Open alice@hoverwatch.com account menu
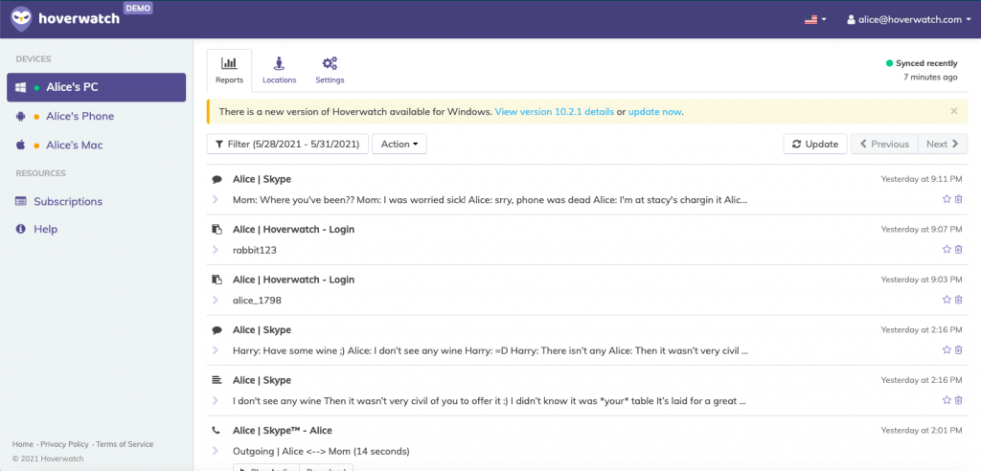The height and width of the screenshot is (471, 981). click(x=909, y=19)
